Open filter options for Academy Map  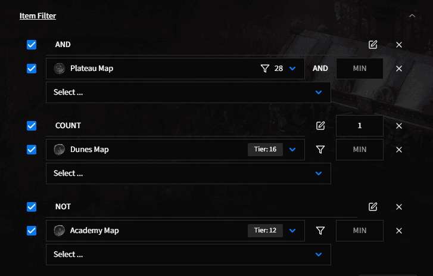pyautogui.click(x=320, y=231)
